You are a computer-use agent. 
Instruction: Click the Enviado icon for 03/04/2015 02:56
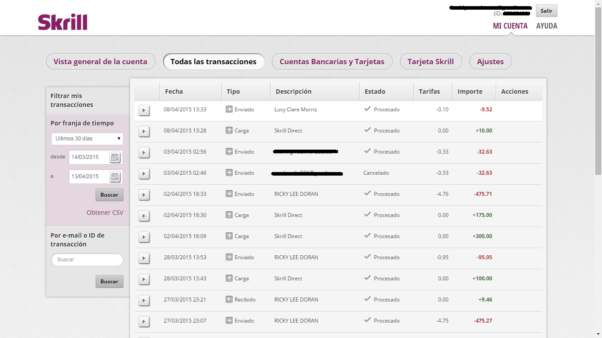(229, 151)
